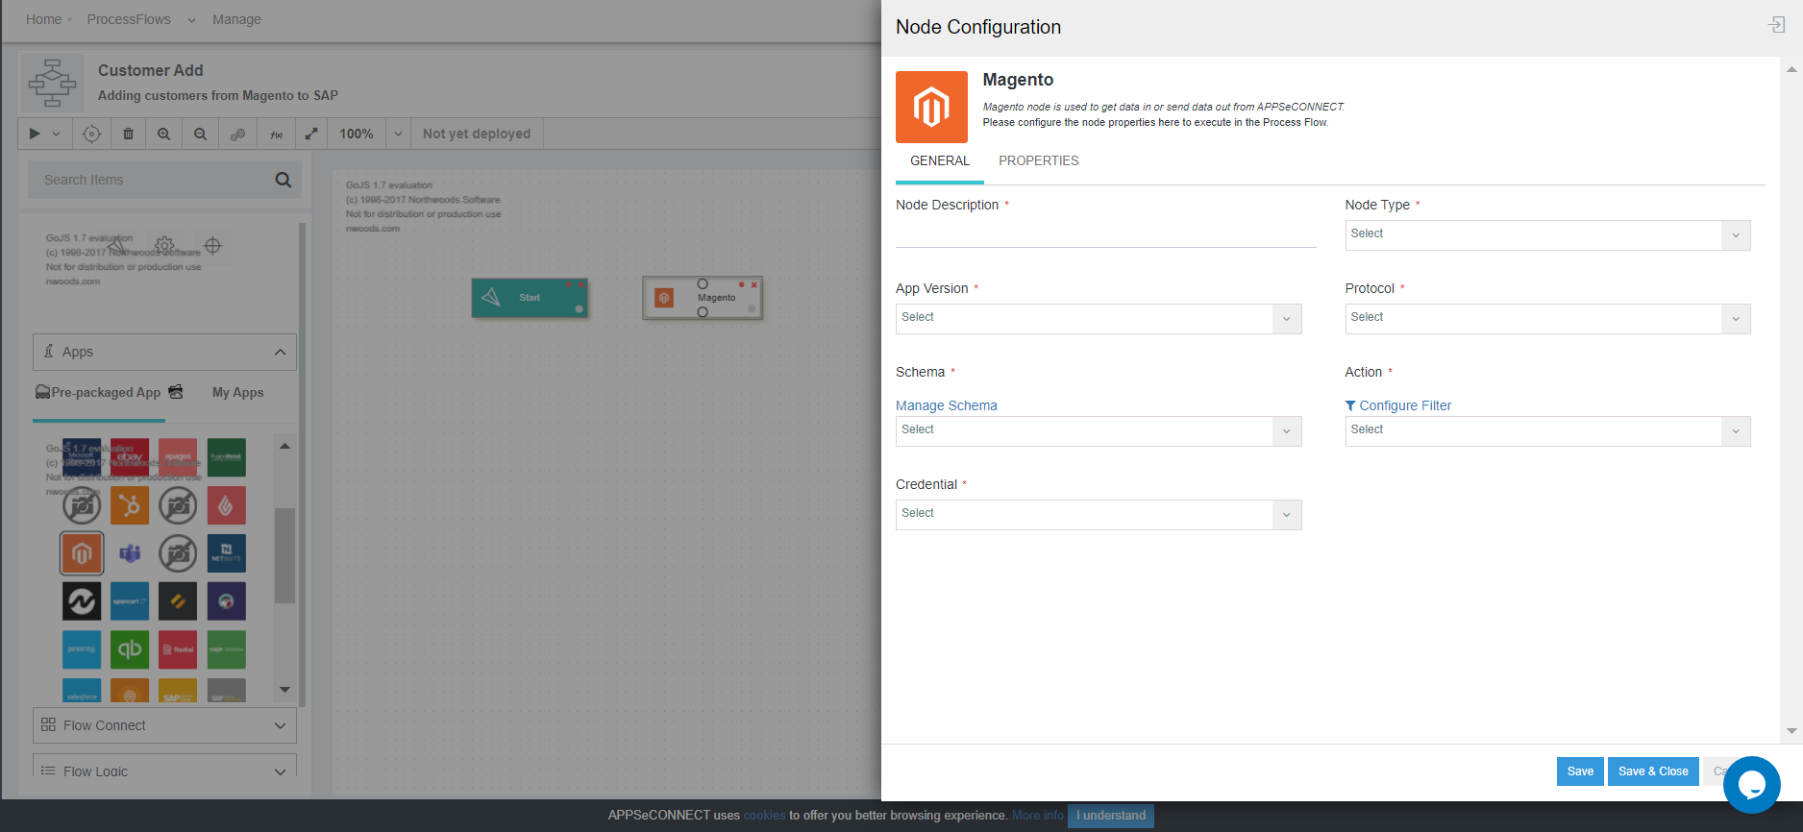Screen dimensions: 1803x832
Task: Switch to My Apps tab
Action: pyautogui.click(x=237, y=392)
